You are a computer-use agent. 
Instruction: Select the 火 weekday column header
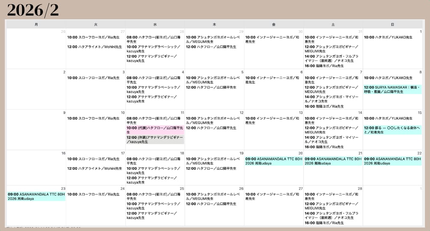point(96,25)
